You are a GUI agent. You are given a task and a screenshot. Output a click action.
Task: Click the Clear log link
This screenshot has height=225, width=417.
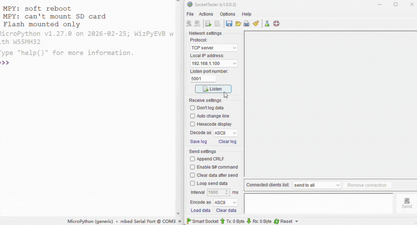point(227,142)
